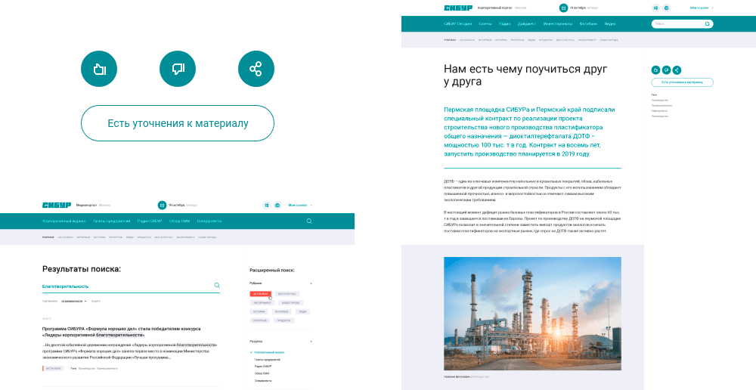Screen dimensions: 756x390
Task: Click the СИБУР logo on the article page
Action: pyautogui.click(x=457, y=8)
